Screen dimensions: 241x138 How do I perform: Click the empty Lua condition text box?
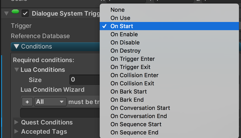pyautogui.click(x=60, y=113)
